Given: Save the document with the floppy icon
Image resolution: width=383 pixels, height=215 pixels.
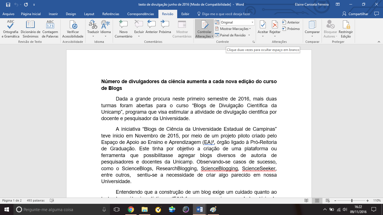Looking at the screenshot, I should (8, 4).
